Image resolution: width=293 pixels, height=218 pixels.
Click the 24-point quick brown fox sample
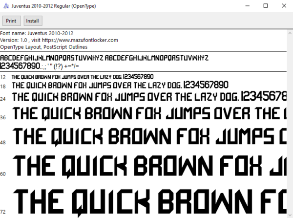point(149,97)
